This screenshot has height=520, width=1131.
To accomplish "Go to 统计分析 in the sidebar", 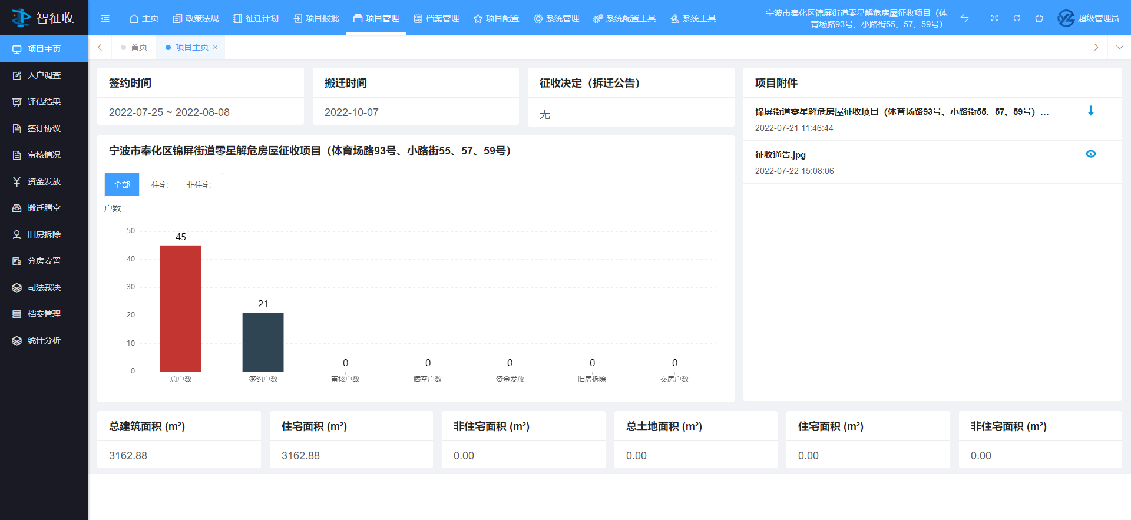I will coord(44,340).
